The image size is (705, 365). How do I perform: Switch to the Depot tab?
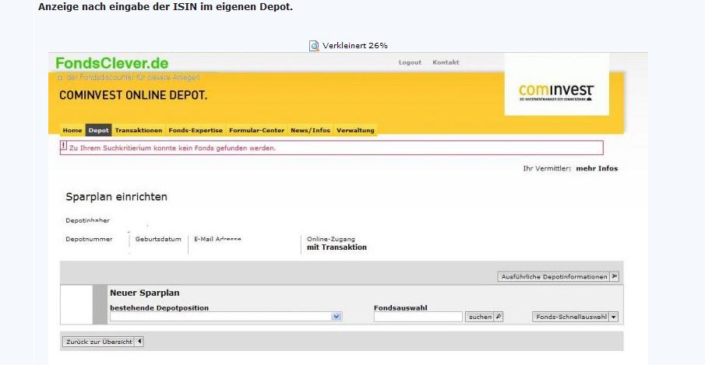(98, 130)
